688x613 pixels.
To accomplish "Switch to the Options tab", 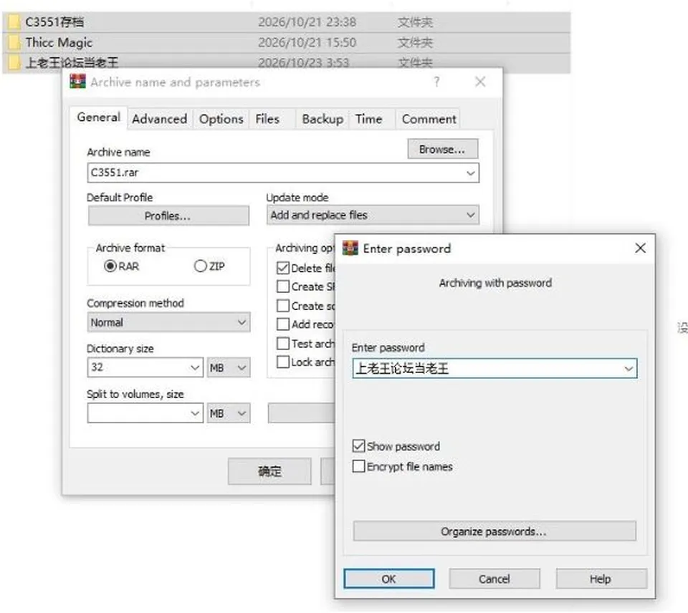I will pyautogui.click(x=221, y=119).
